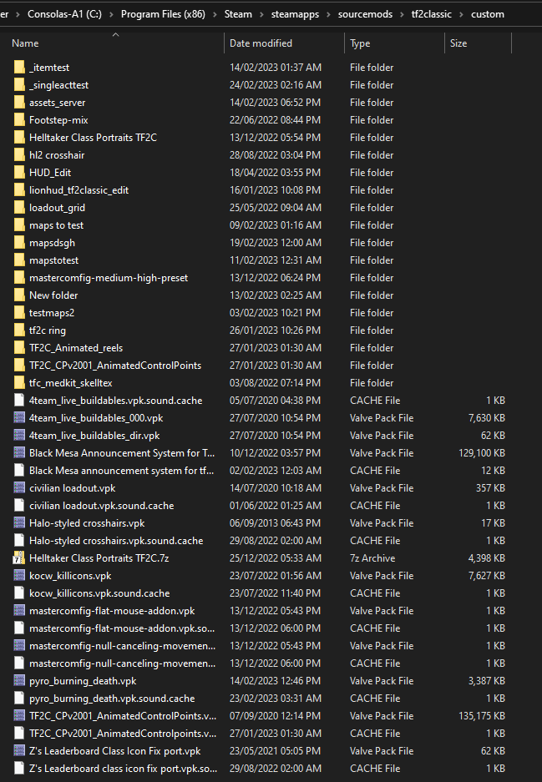Viewport: 542px width, 782px height.
Task: Select the Helltaker Class Portraits TF2C.7z archive icon
Action: click(19, 558)
